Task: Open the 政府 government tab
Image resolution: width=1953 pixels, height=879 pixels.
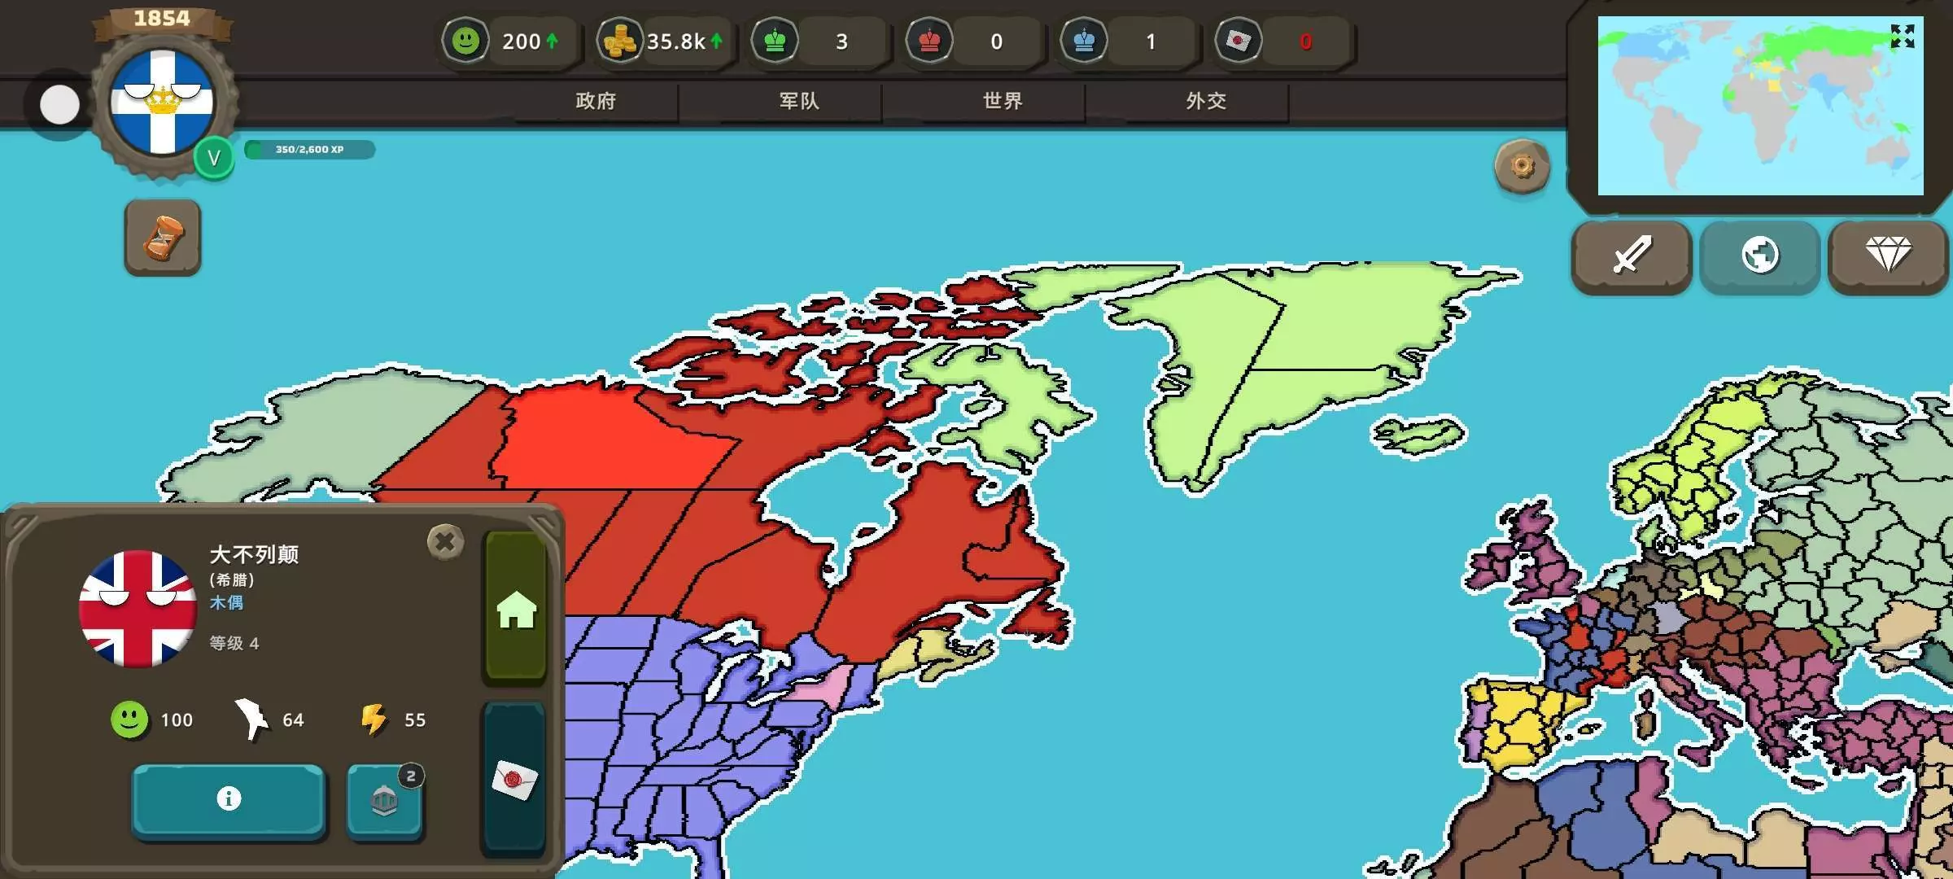Action: (596, 101)
